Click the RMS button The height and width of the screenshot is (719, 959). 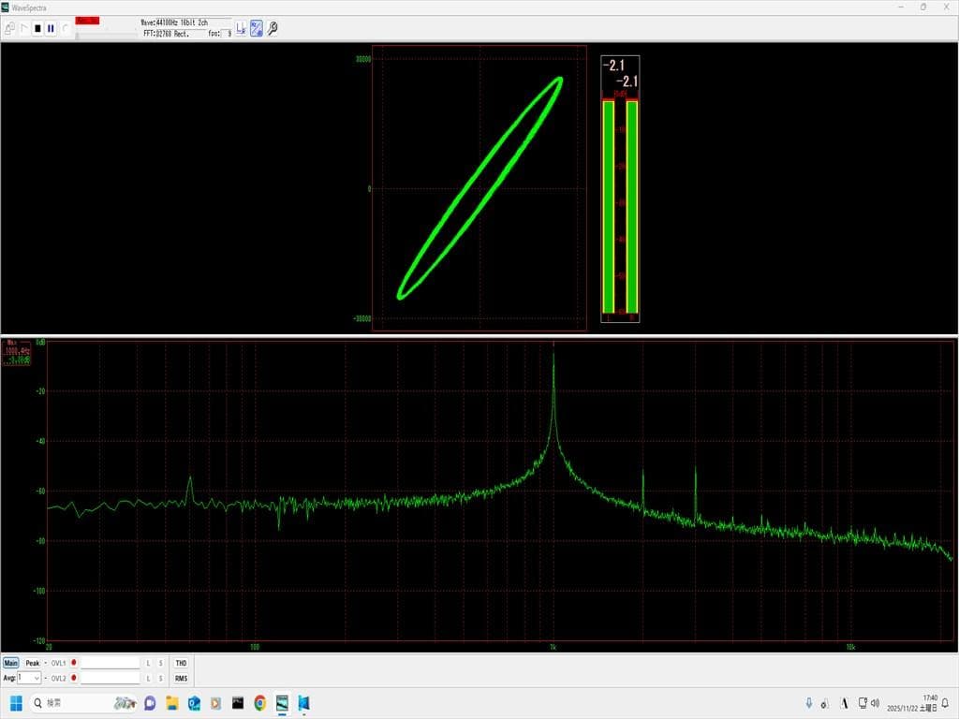point(181,678)
